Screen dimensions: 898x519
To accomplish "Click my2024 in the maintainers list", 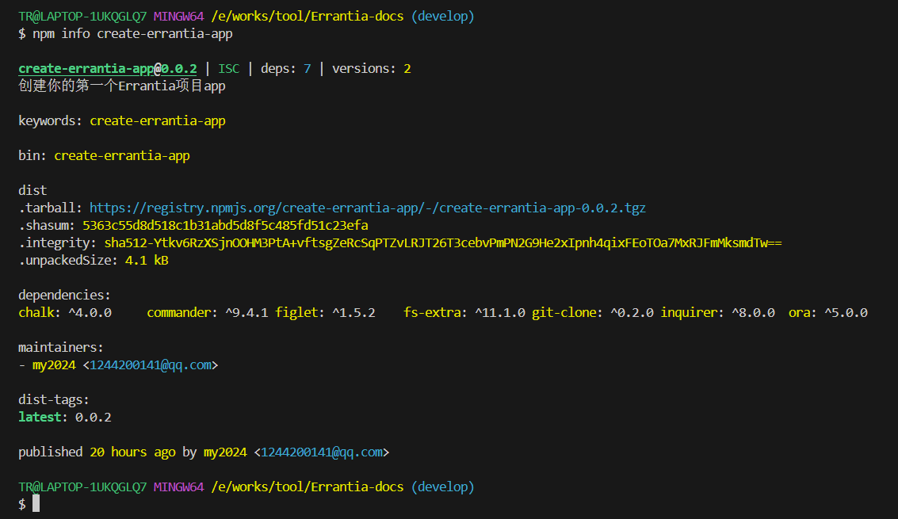I will tap(54, 365).
